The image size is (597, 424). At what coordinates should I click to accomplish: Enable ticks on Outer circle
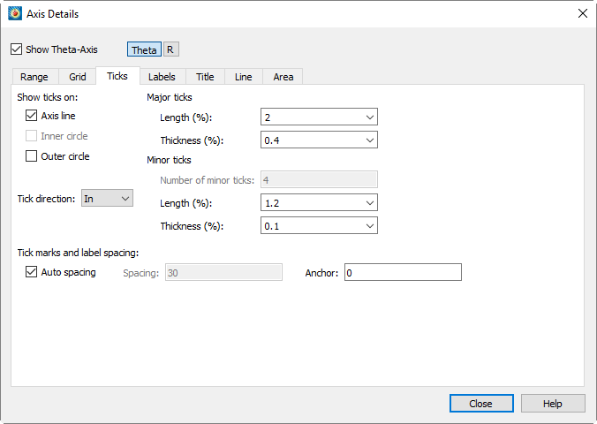31,156
